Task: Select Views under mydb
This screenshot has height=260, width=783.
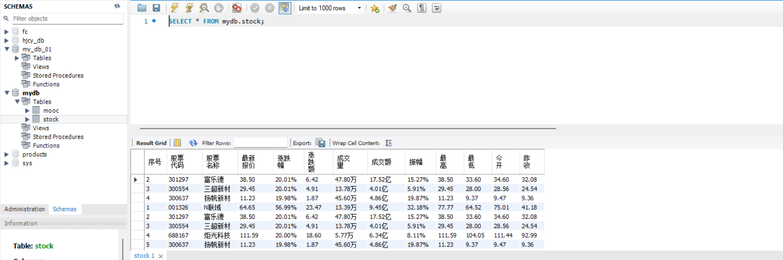Action: coord(41,128)
